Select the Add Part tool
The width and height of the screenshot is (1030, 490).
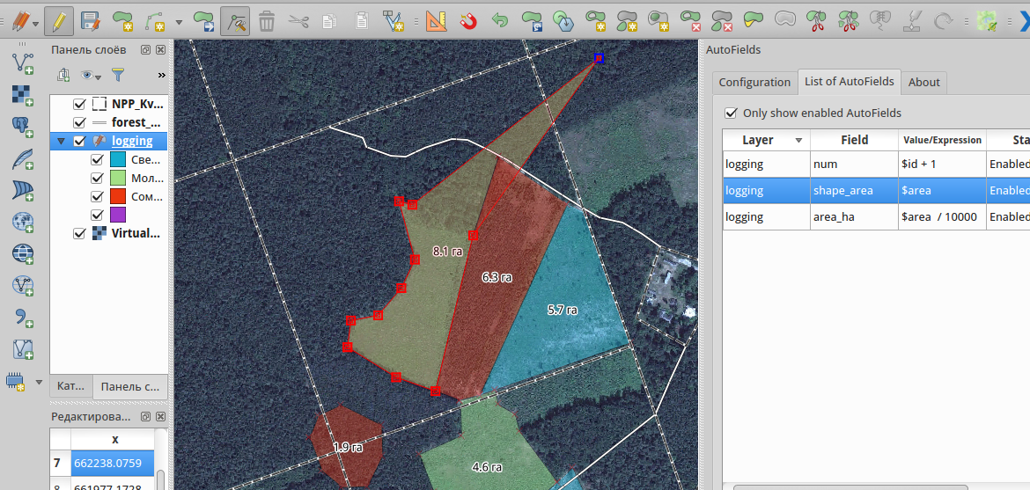pos(628,21)
